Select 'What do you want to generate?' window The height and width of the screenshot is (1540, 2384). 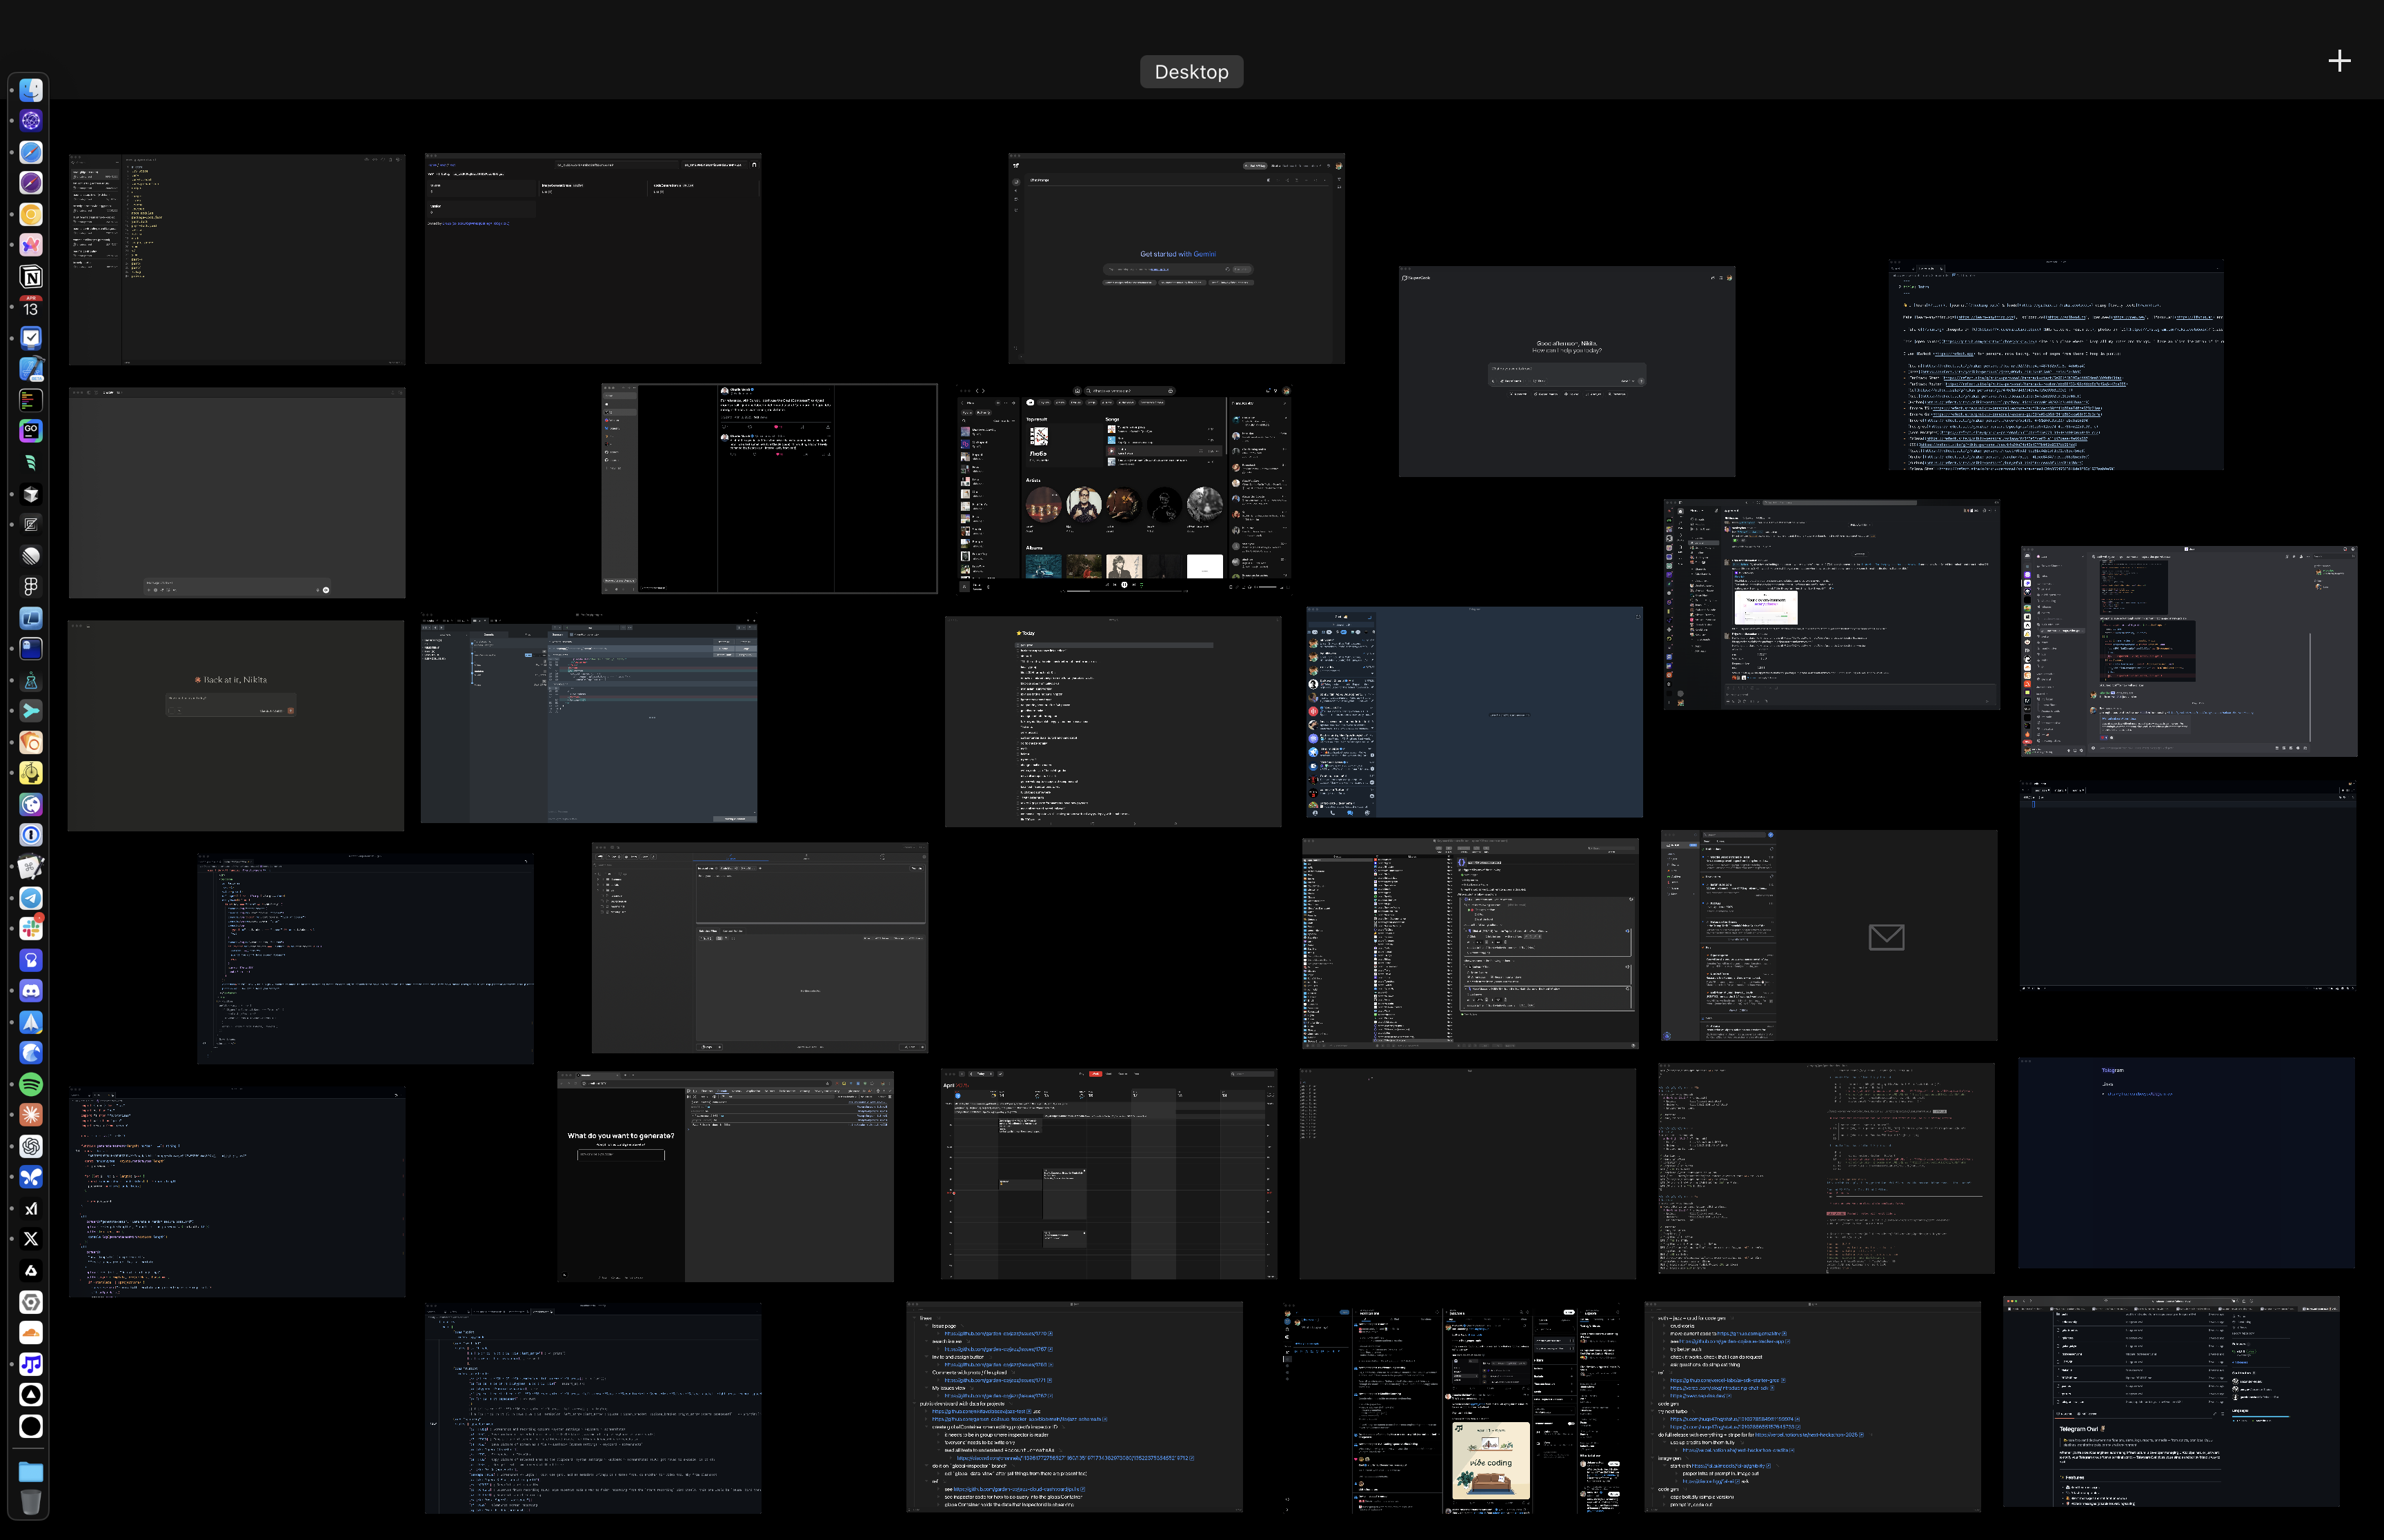click(x=724, y=1176)
